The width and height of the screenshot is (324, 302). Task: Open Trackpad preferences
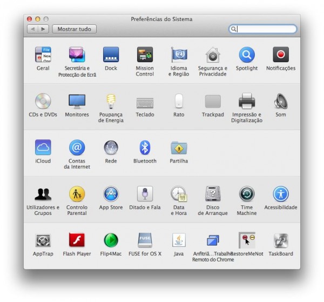tap(213, 101)
